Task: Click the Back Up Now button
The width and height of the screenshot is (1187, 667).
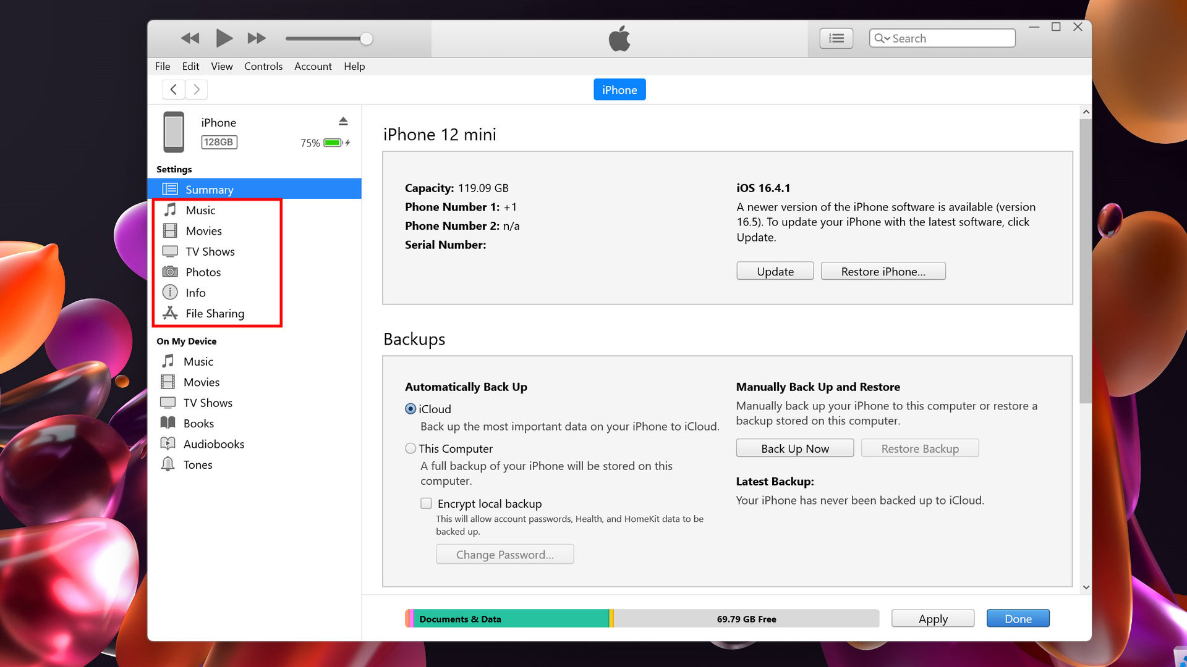Action: [x=795, y=448]
